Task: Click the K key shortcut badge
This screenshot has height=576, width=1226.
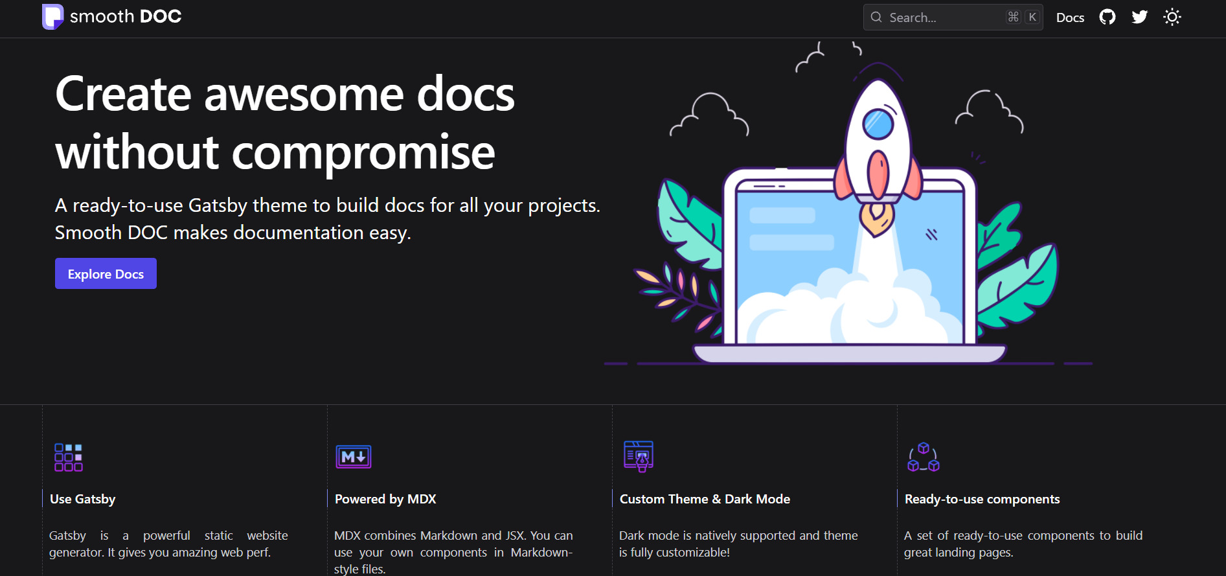Action: (1032, 17)
